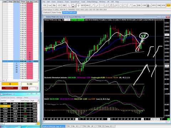171x128 pixels.
Task: Open the Help menu
Action: point(117,2)
